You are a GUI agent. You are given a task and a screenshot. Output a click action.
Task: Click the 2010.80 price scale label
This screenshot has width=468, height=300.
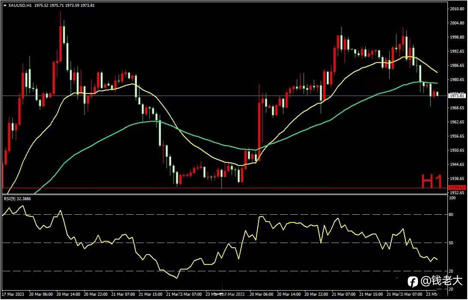coord(457,9)
